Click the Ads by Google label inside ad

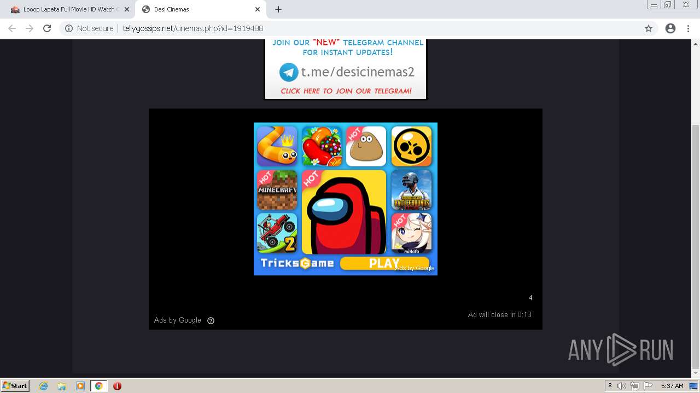(x=415, y=268)
